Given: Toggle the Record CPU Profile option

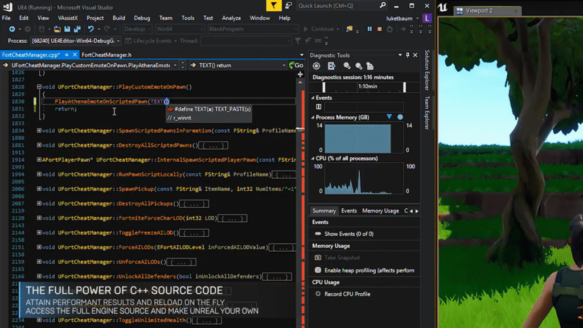Looking at the screenshot, I should click(x=318, y=294).
